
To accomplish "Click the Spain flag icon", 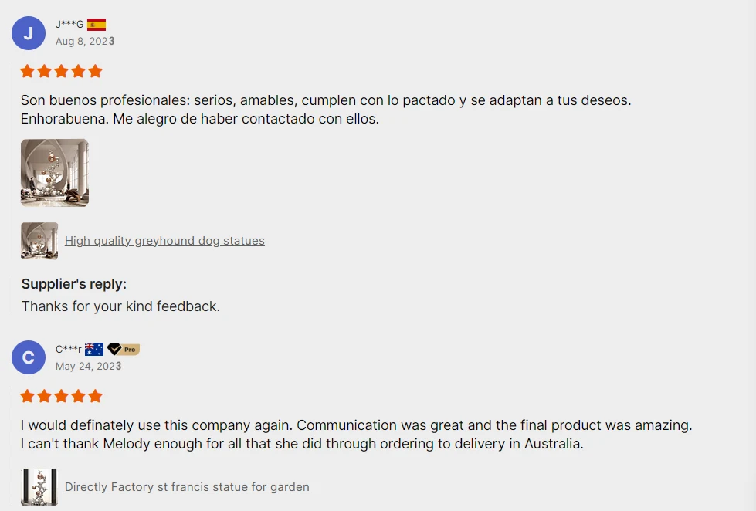I will pos(97,25).
